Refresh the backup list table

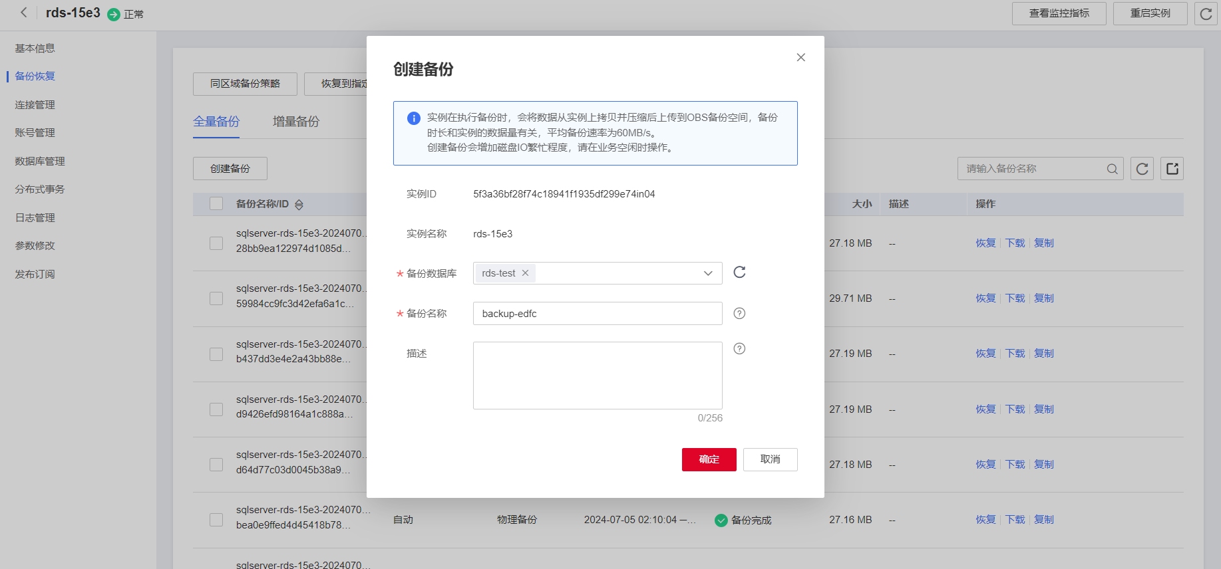point(1142,169)
